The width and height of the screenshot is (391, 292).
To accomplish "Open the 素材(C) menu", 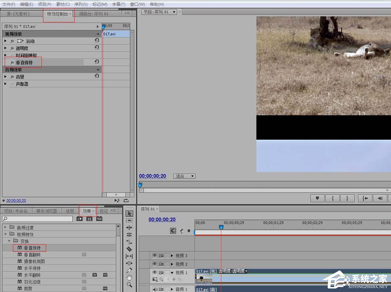I will 63,4.
